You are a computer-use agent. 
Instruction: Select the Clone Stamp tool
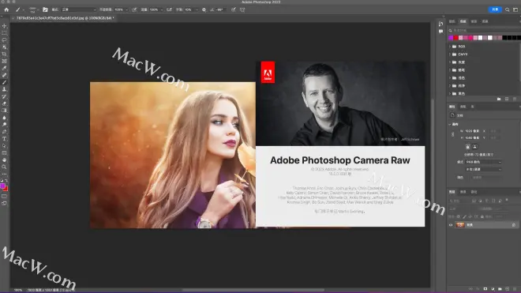tap(4, 89)
